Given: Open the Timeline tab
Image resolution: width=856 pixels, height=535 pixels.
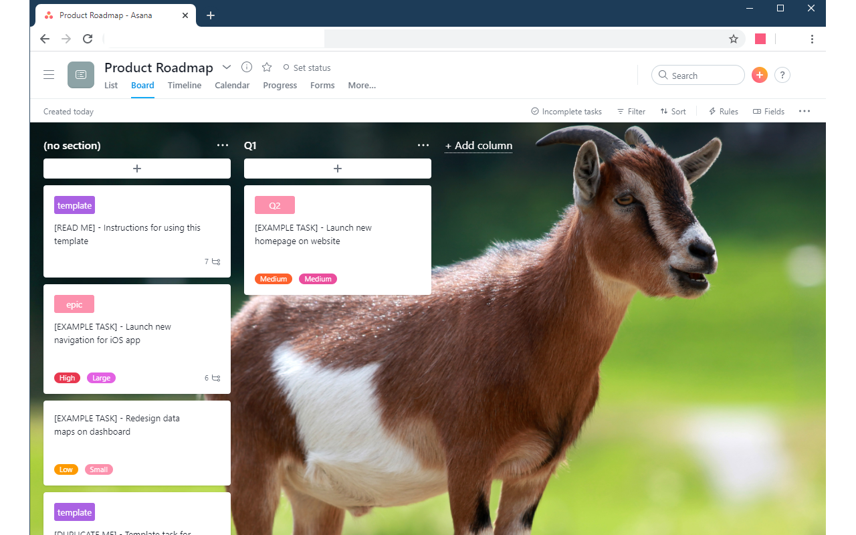Looking at the screenshot, I should pyautogui.click(x=185, y=86).
